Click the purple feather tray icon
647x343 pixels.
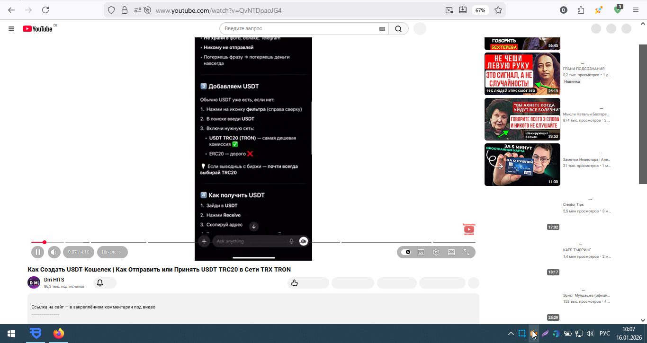point(545,334)
